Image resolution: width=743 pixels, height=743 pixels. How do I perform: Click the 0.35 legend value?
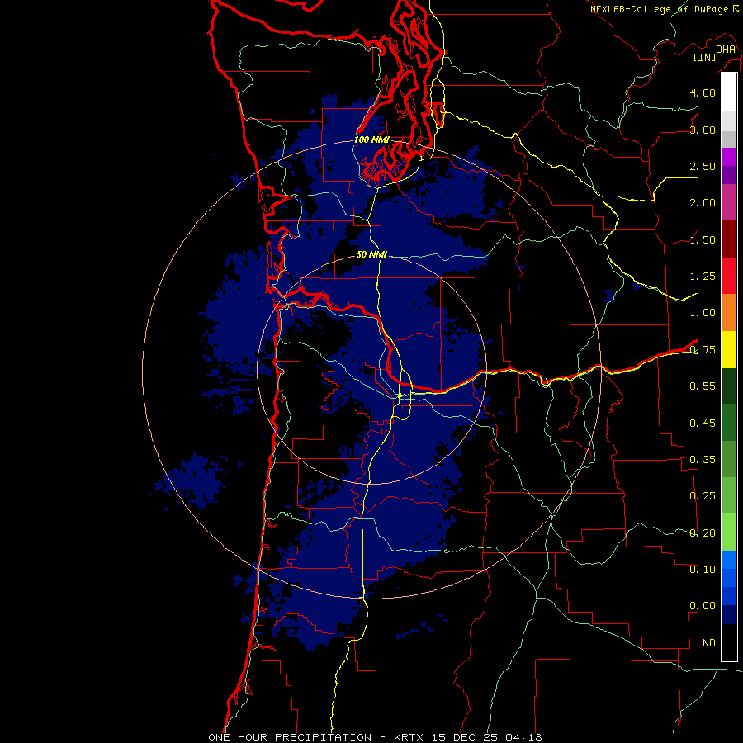(x=703, y=460)
